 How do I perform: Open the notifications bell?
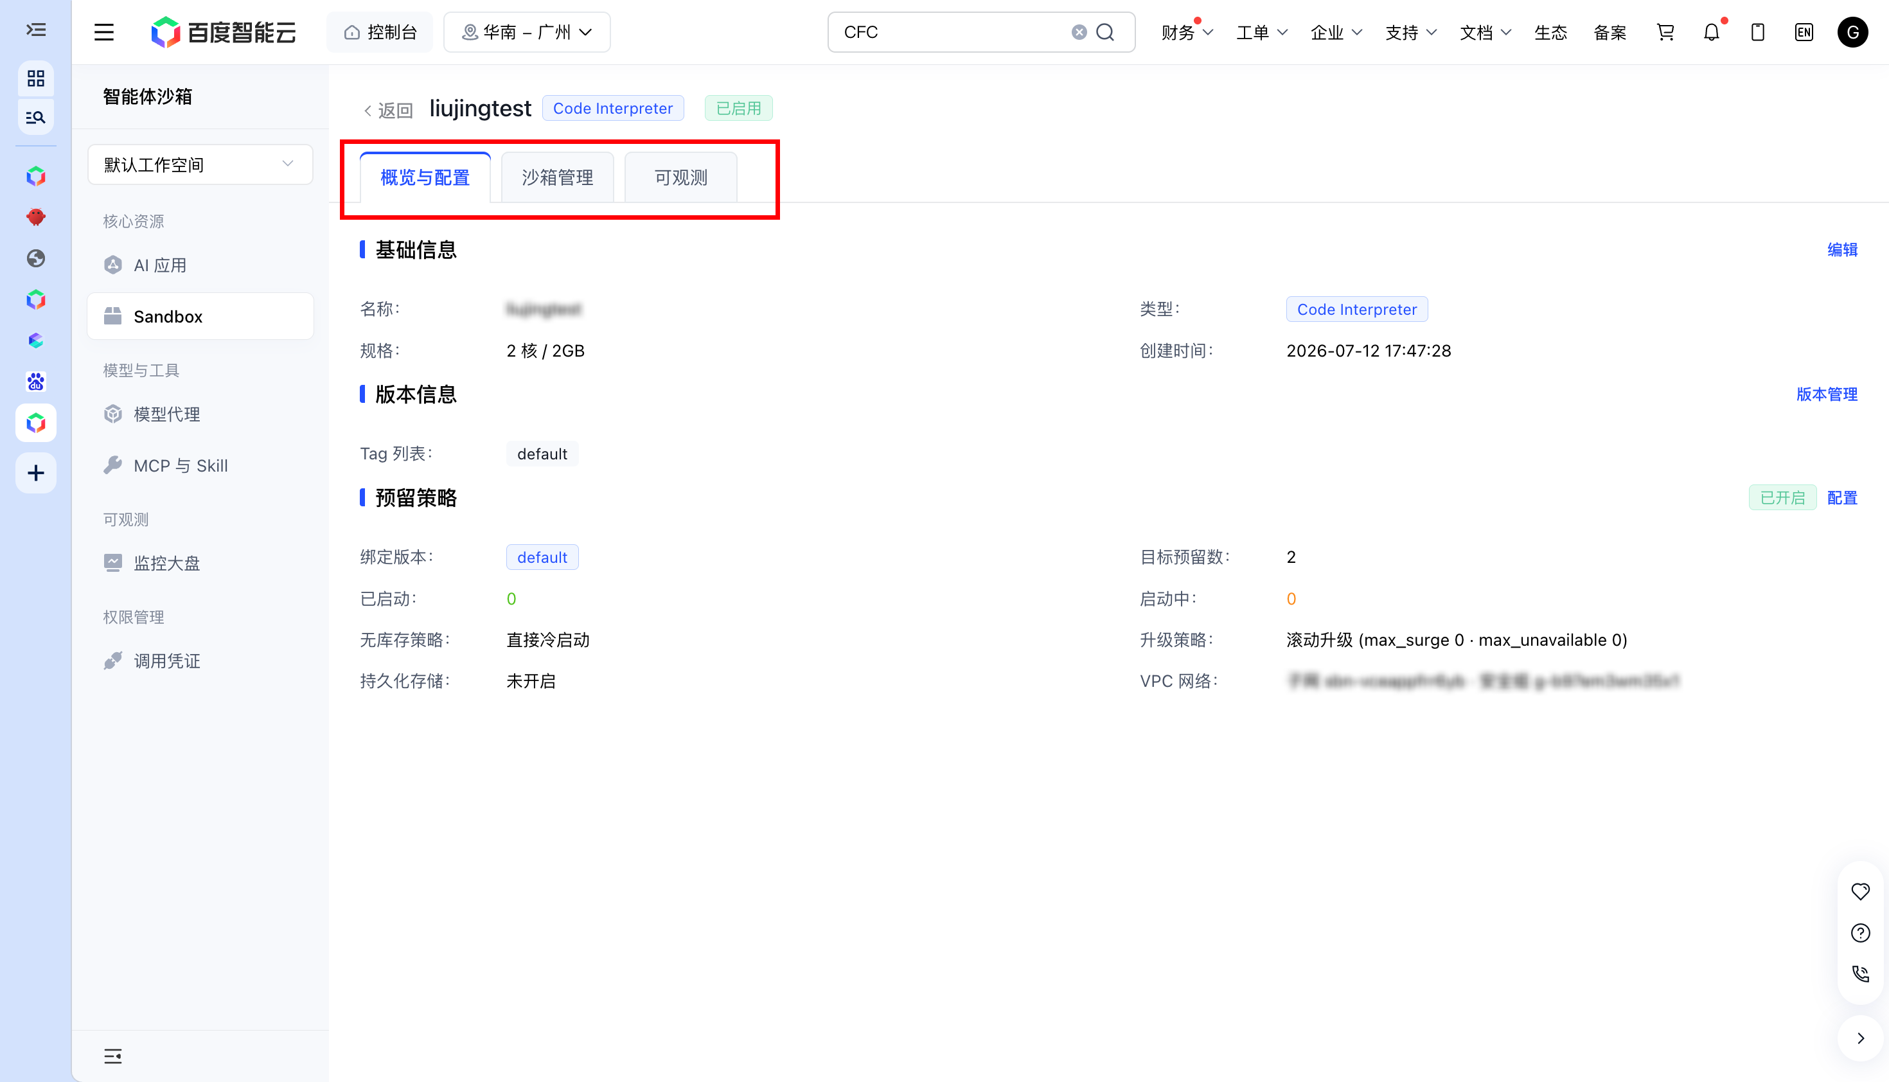1712,32
